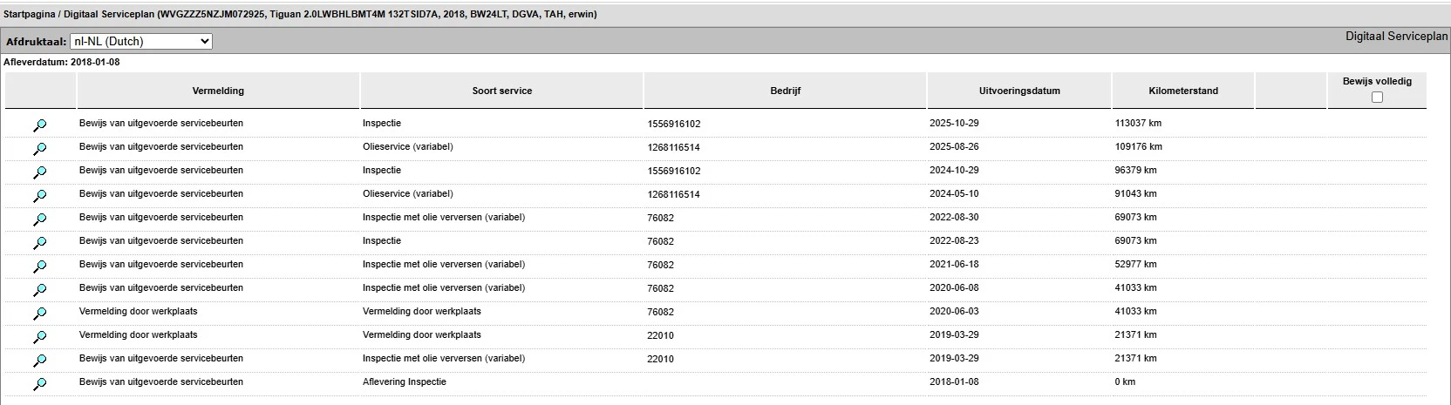View details of 2020-06-08 service entry
The width and height of the screenshot is (1451, 405).
click(40, 290)
